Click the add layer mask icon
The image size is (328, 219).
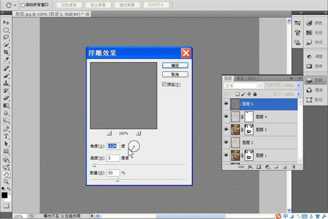259,167
